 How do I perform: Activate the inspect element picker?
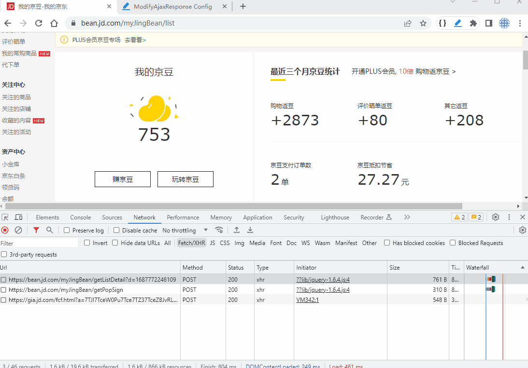[x=5, y=217]
